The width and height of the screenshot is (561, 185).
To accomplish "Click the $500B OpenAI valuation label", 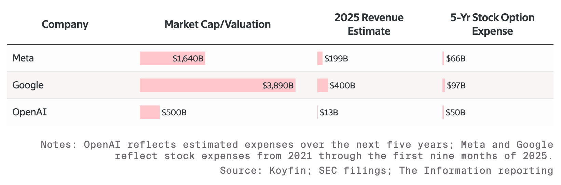I will point(174,112).
